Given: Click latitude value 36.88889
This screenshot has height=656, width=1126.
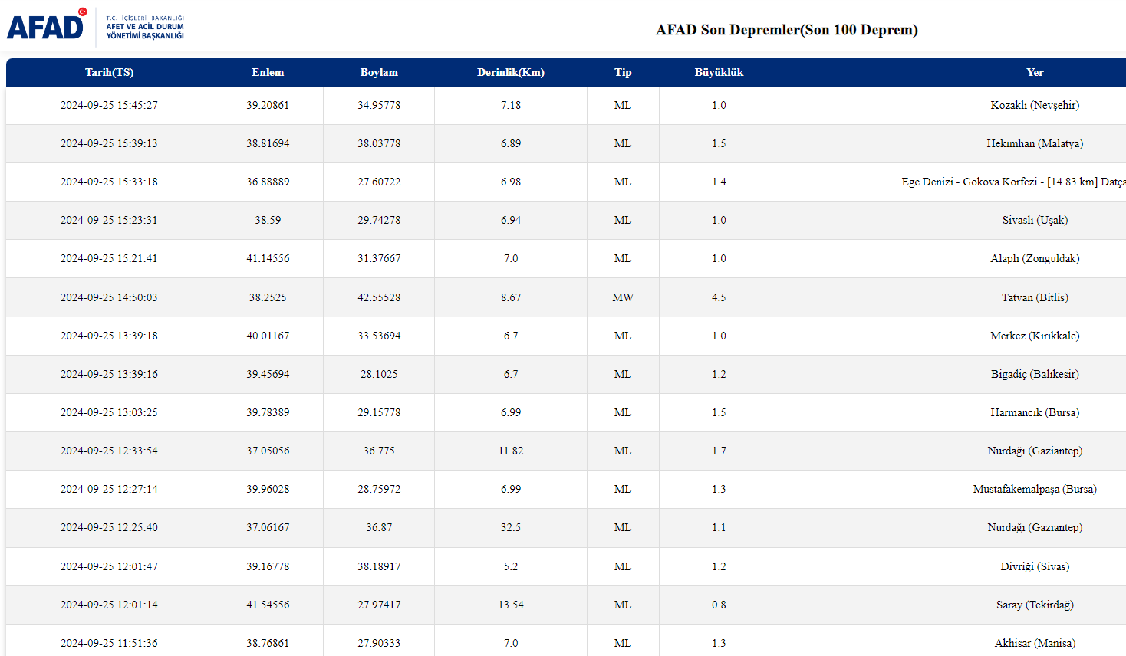Looking at the screenshot, I should click(268, 182).
